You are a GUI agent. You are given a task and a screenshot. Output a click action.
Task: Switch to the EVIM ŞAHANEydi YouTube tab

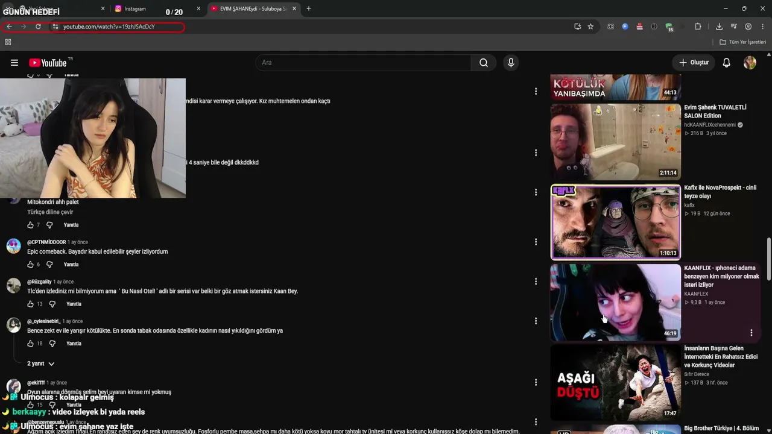pyautogui.click(x=253, y=8)
